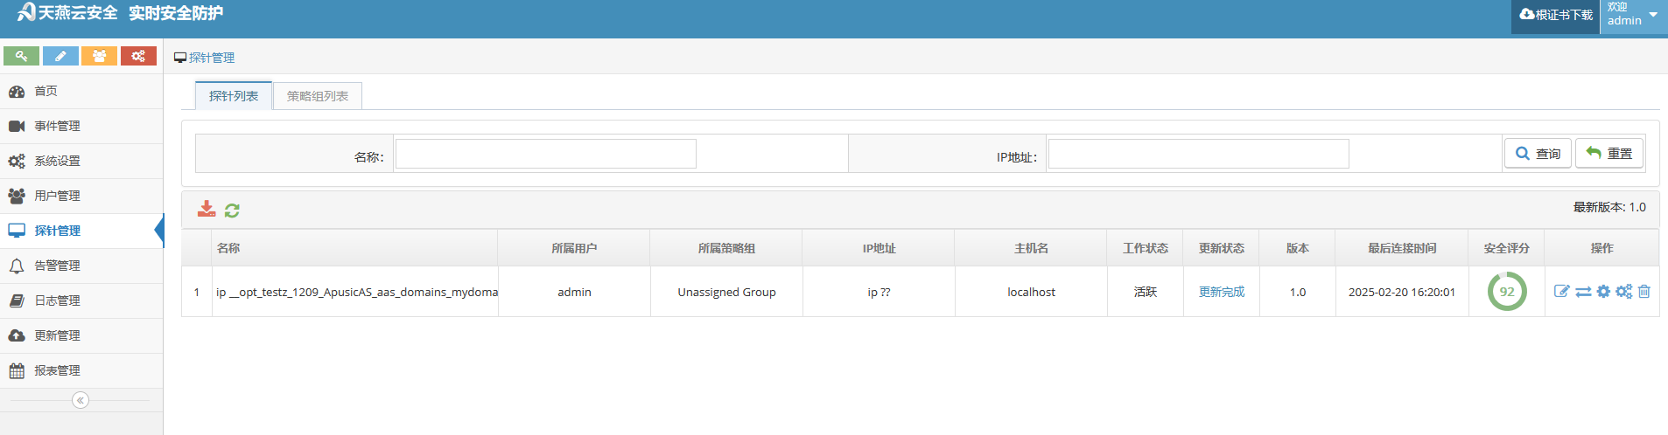Click the localhost hostname cell
Image resolution: width=1668 pixels, height=435 pixels.
(1031, 292)
